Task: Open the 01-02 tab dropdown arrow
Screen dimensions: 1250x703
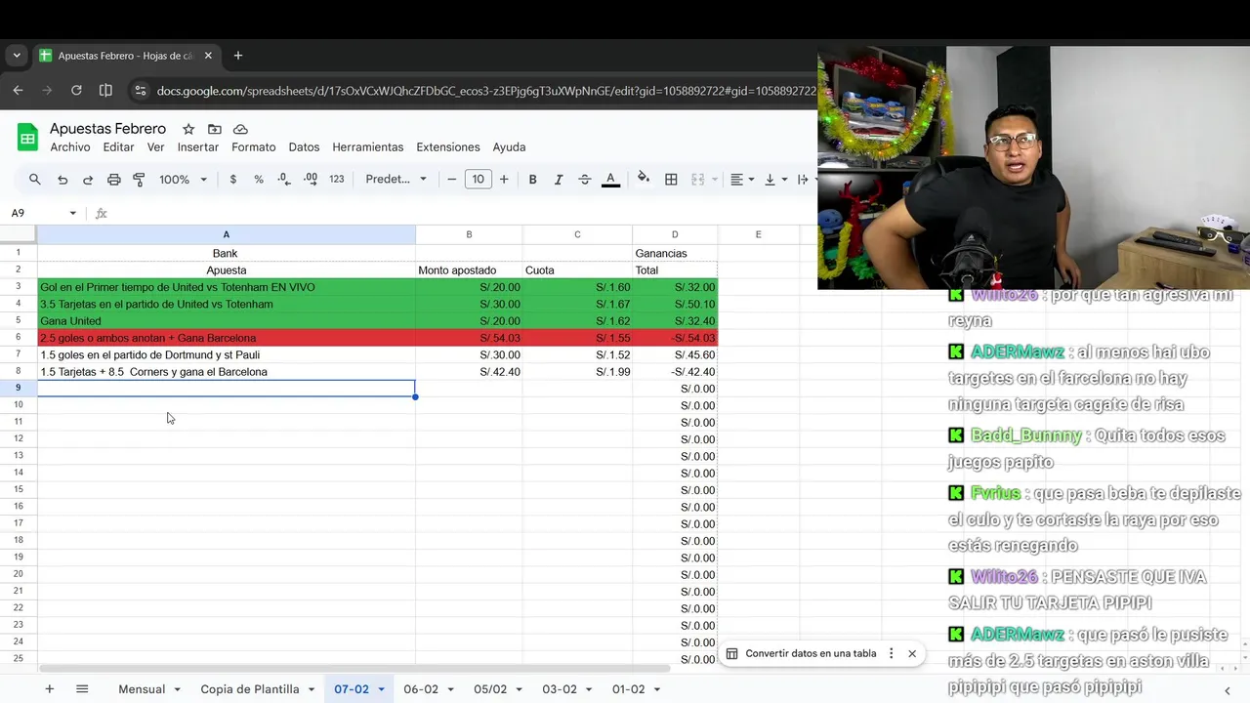Action: pos(658,689)
